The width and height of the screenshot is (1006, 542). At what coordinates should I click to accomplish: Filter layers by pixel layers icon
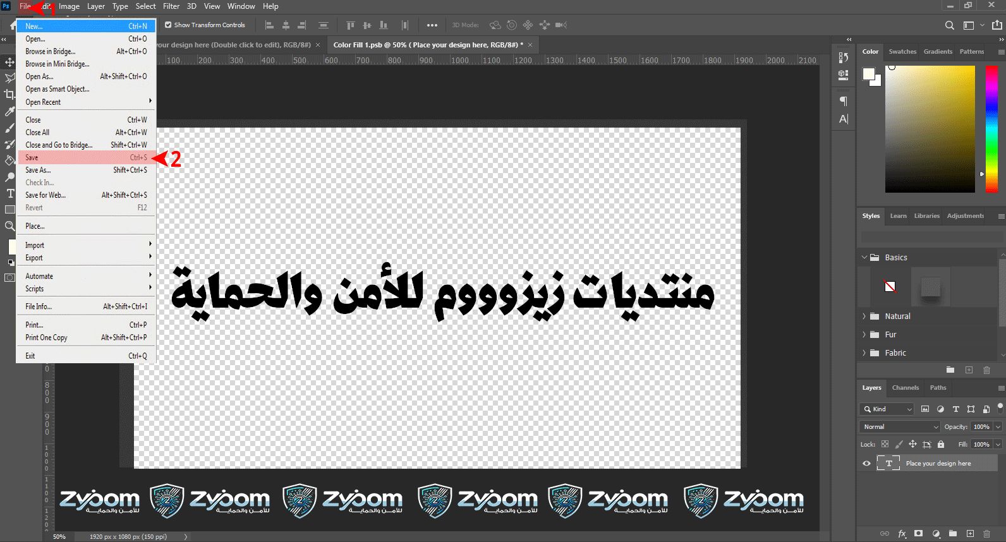925,409
